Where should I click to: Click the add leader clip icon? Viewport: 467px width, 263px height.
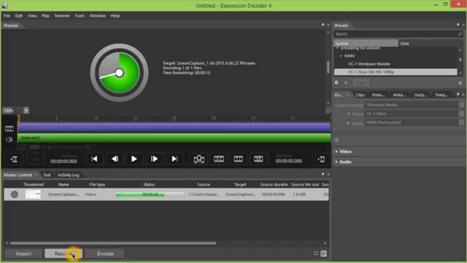(x=219, y=159)
